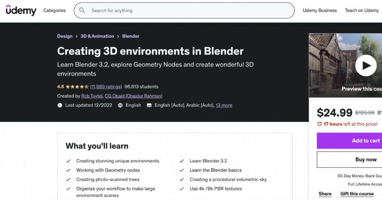Click checkmark beside Creating stunning unique environments

click(x=68, y=161)
